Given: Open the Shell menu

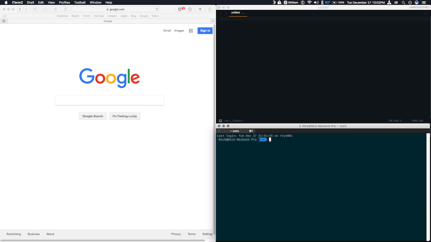Looking at the screenshot, I should click(x=31, y=3).
